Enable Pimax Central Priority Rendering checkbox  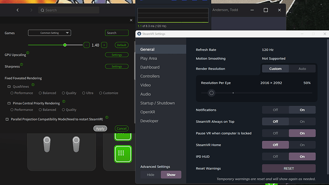pyautogui.click(x=9, y=103)
